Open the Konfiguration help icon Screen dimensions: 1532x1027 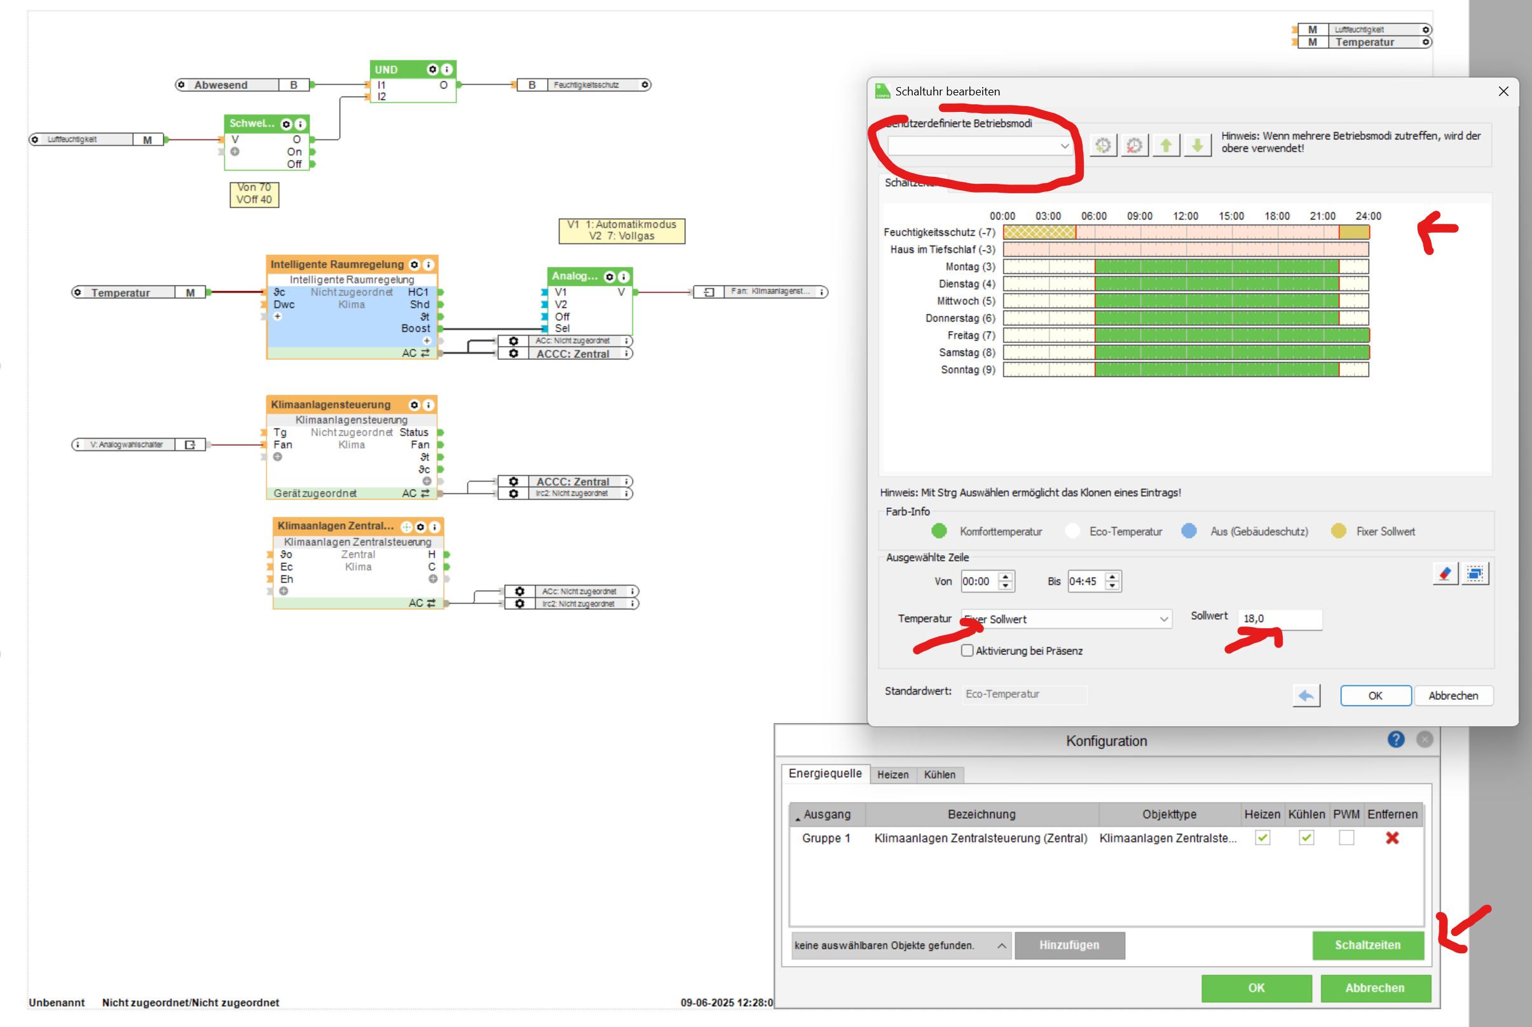(1395, 740)
